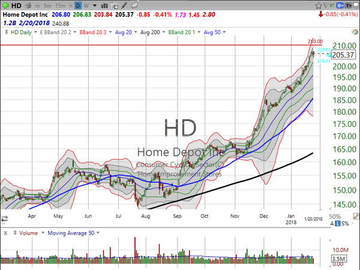Toggle the RT real-time indicator

point(332,5)
